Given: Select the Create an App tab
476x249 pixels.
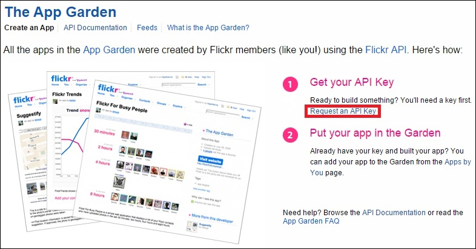Looking at the screenshot, I should coord(29,28).
